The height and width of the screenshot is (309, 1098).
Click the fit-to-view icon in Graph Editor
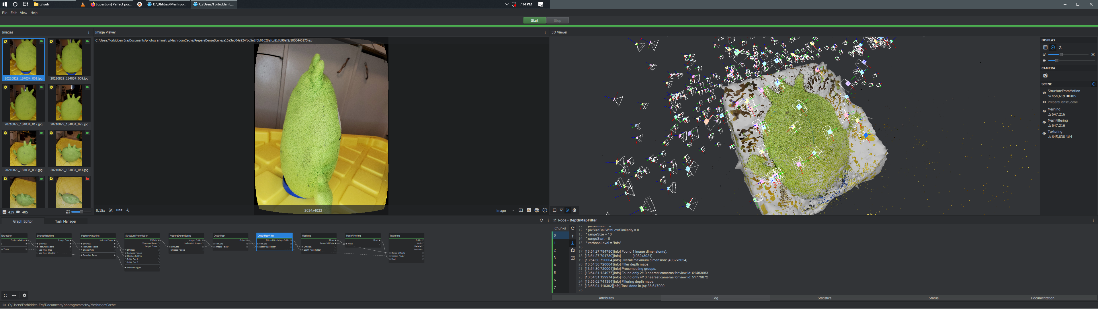(x=5, y=295)
